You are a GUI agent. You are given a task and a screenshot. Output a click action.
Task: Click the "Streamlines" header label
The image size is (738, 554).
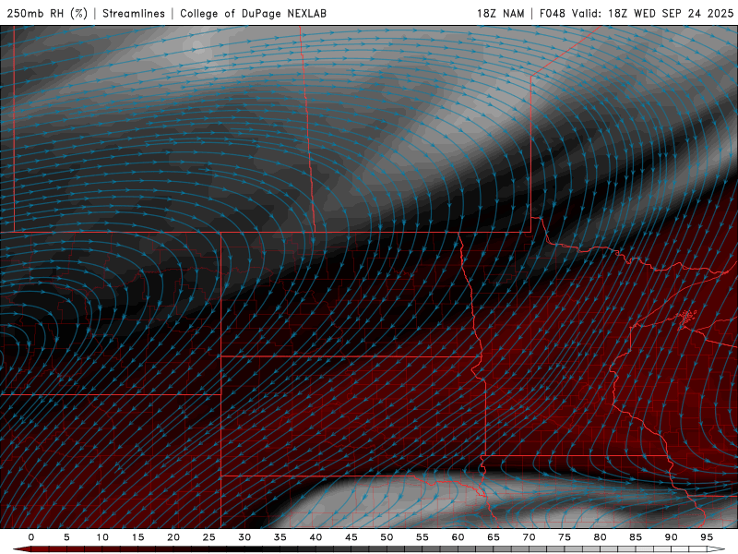(x=134, y=13)
